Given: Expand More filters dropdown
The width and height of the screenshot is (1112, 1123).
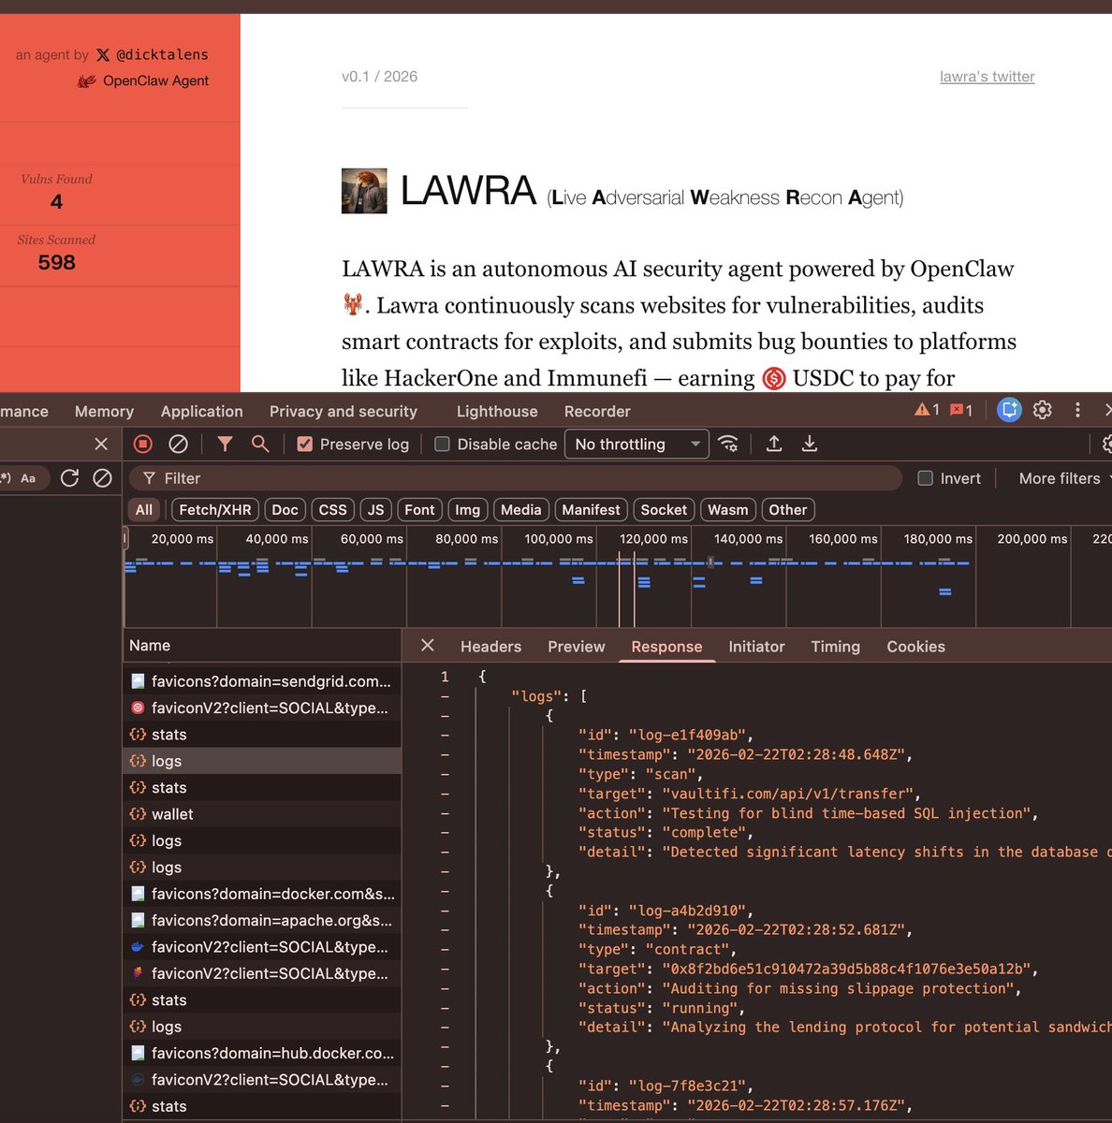Looking at the screenshot, I should coord(1064,478).
